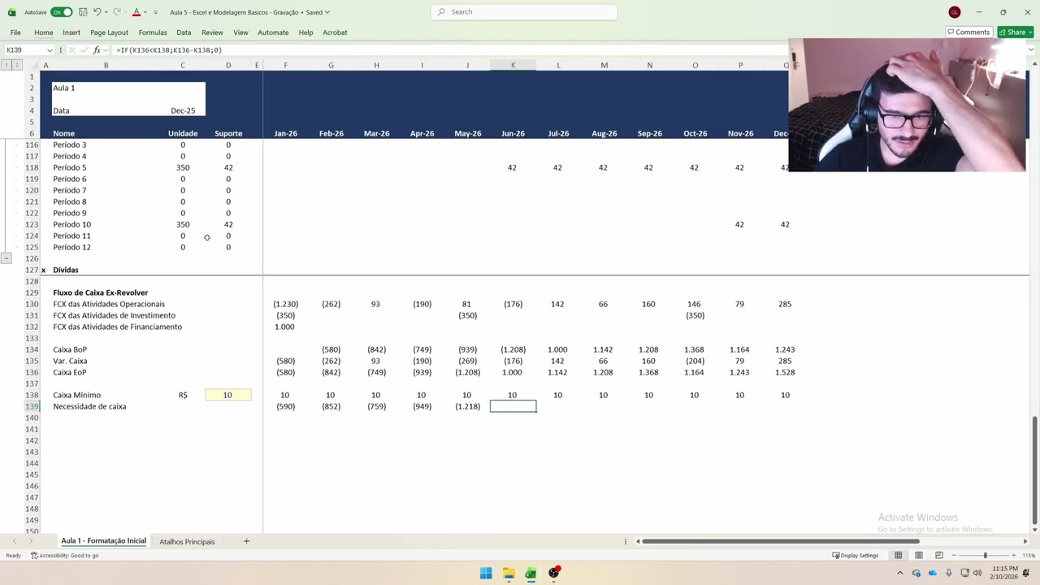The image size is (1040, 585).
Task: Open the Review tab
Action: pyautogui.click(x=212, y=32)
